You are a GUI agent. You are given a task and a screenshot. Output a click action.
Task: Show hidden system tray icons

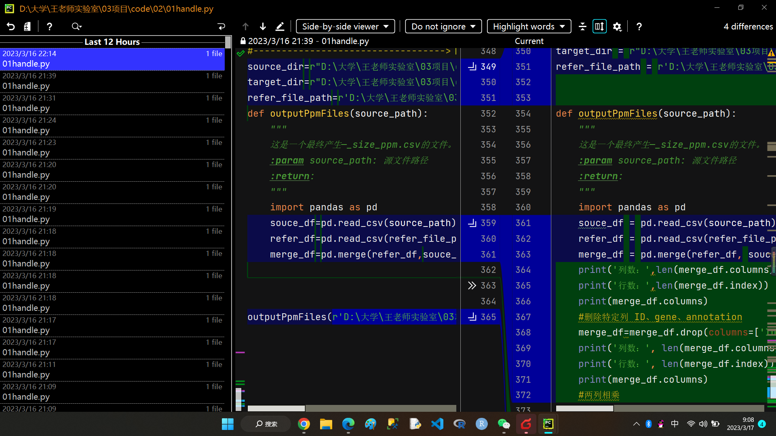(637, 424)
